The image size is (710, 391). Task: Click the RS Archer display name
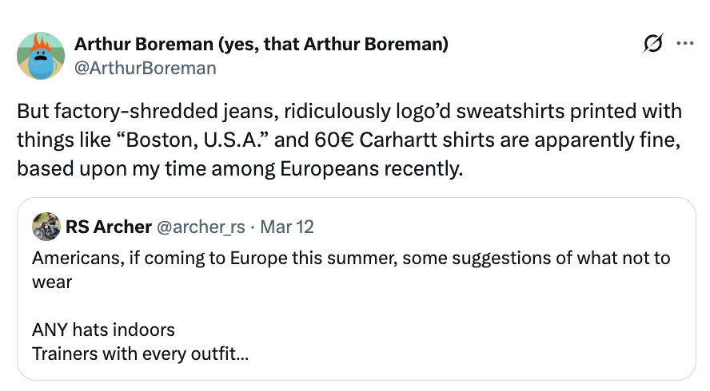click(x=108, y=227)
